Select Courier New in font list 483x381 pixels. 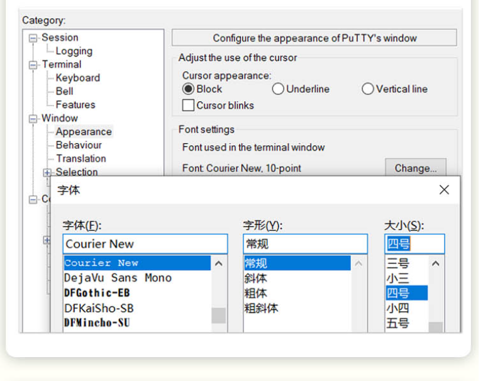137,263
